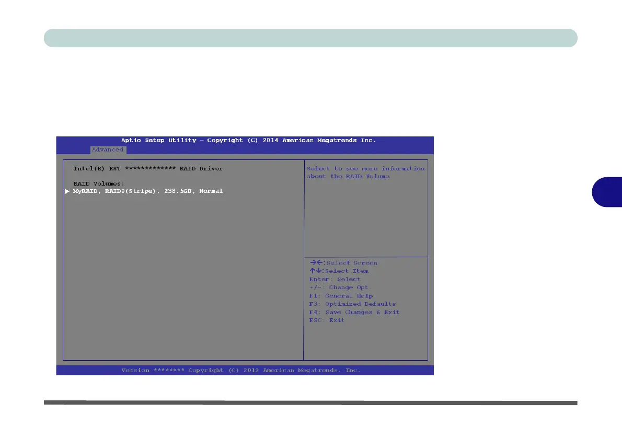Open the Advanced tab

(x=108, y=149)
